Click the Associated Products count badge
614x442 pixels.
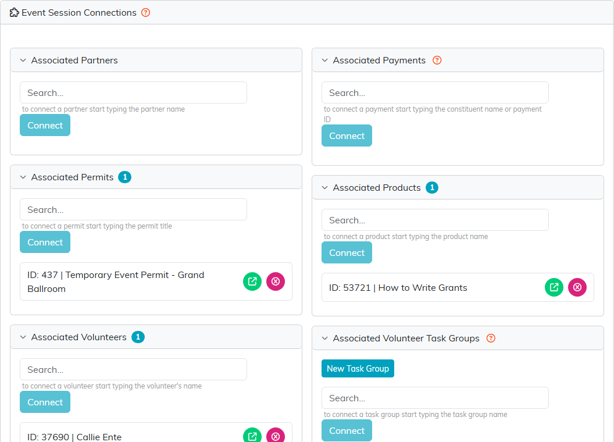(x=432, y=188)
